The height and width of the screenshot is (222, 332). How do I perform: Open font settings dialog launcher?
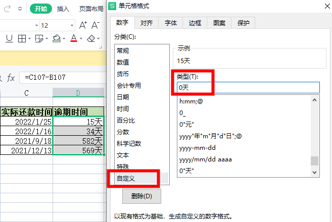[x=101, y=47]
